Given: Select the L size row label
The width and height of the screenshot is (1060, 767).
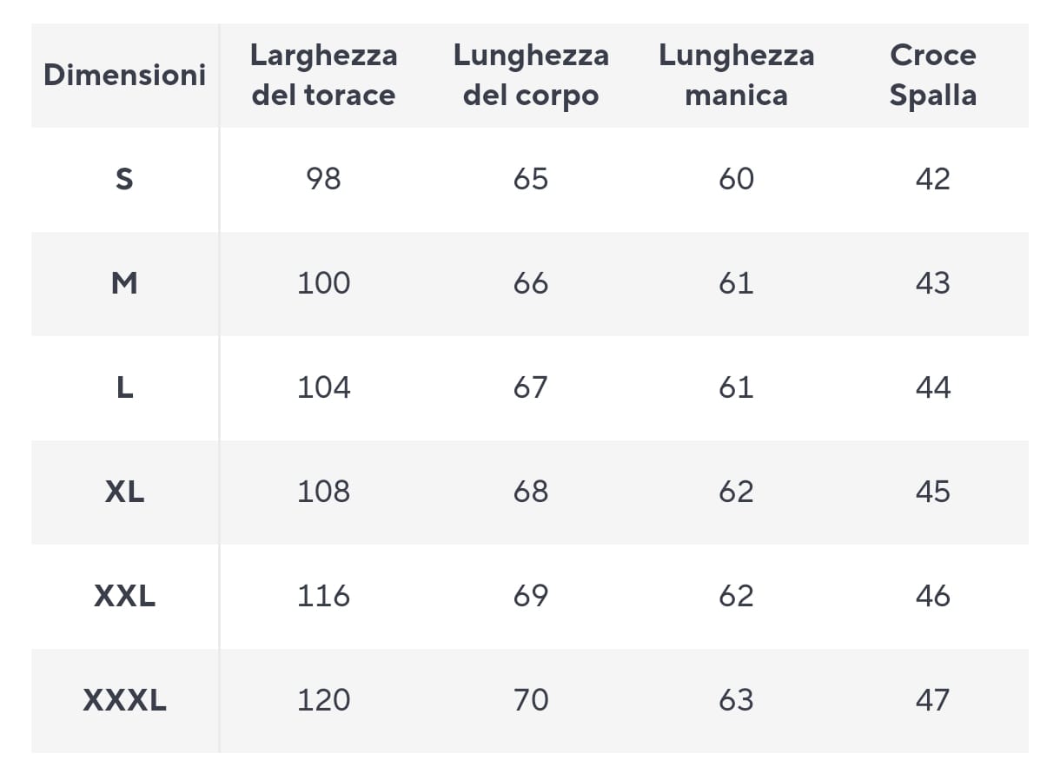Looking at the screenshot, I should pyautogui.click(x=124, y=387).
